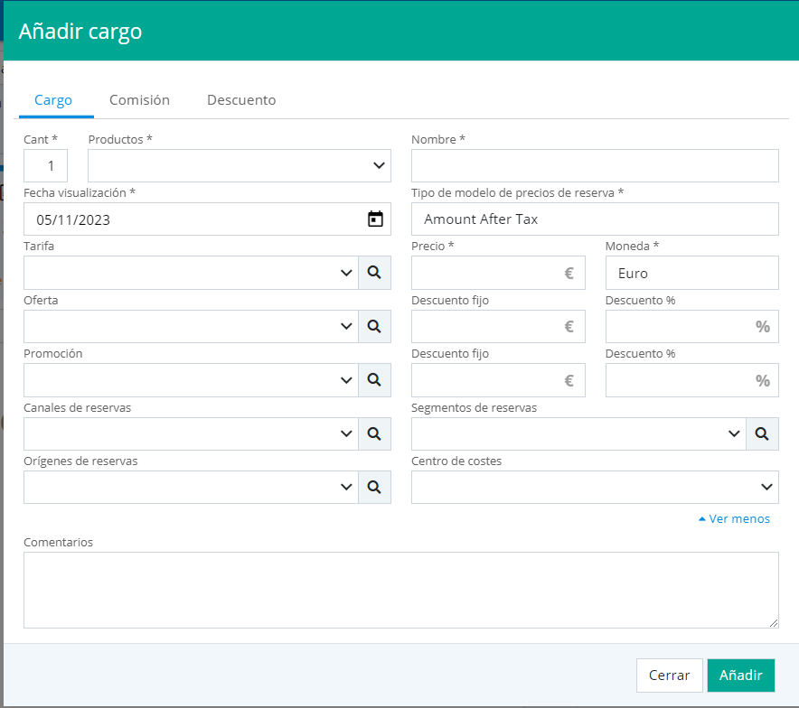Click the search icon next to Tarifa

click(374, 273)
